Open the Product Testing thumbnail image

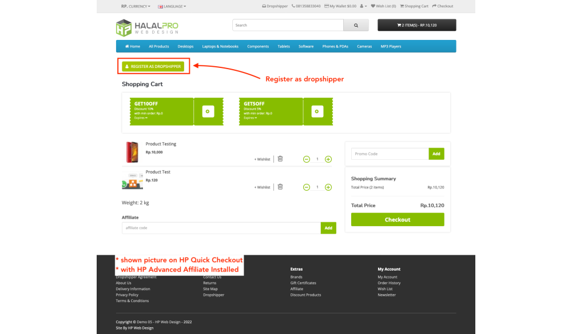point(132,152)
